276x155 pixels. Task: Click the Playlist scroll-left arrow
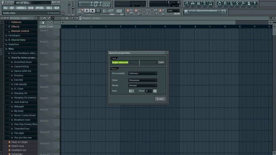coord(63,22)
